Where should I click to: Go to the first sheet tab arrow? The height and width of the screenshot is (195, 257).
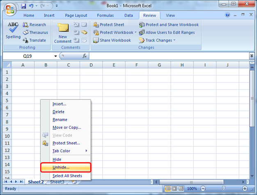[6, 182]
